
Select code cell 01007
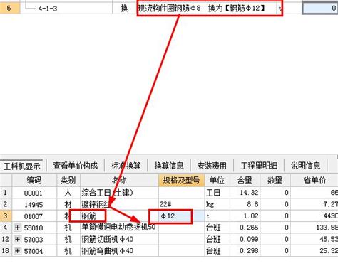(x=34, y=216)
